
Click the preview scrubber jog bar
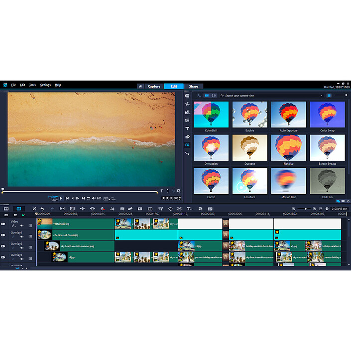coord(80,192)
